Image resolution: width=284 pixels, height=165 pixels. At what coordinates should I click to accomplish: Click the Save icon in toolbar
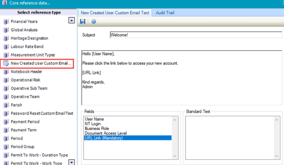pyautogui.click(x=82, y=22)
